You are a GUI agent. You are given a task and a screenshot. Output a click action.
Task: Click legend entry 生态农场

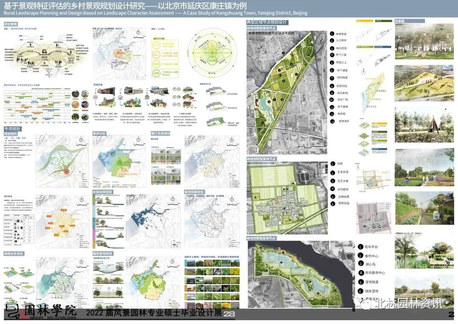pyautogui.click(x=343, y=172)
